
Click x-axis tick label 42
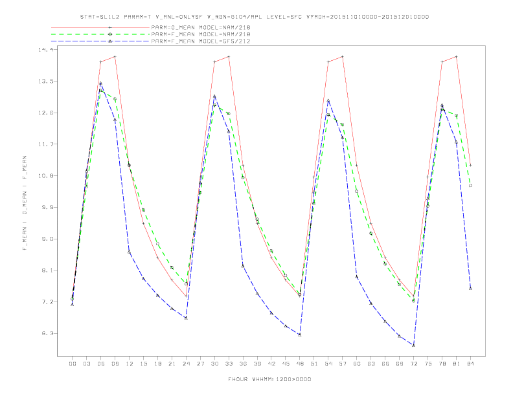pos(271,364)
